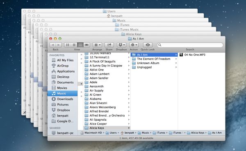Select the Alice Cooper folder
Viewport: 246px width, 151px height.
[x=107, y=124]
